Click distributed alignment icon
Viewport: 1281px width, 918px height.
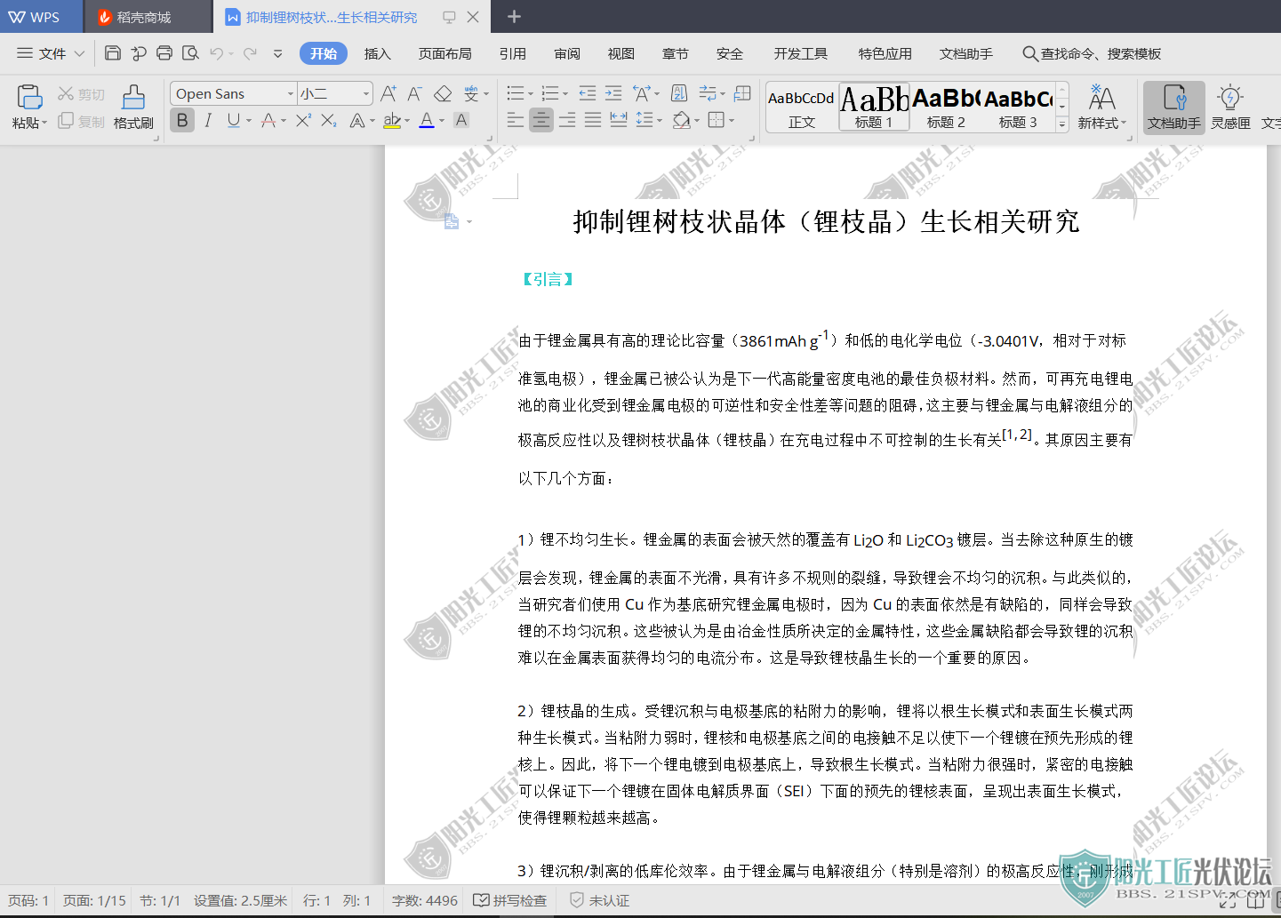click(619, 120)
